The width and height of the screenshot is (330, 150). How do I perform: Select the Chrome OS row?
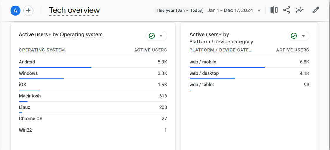[93, 119]
